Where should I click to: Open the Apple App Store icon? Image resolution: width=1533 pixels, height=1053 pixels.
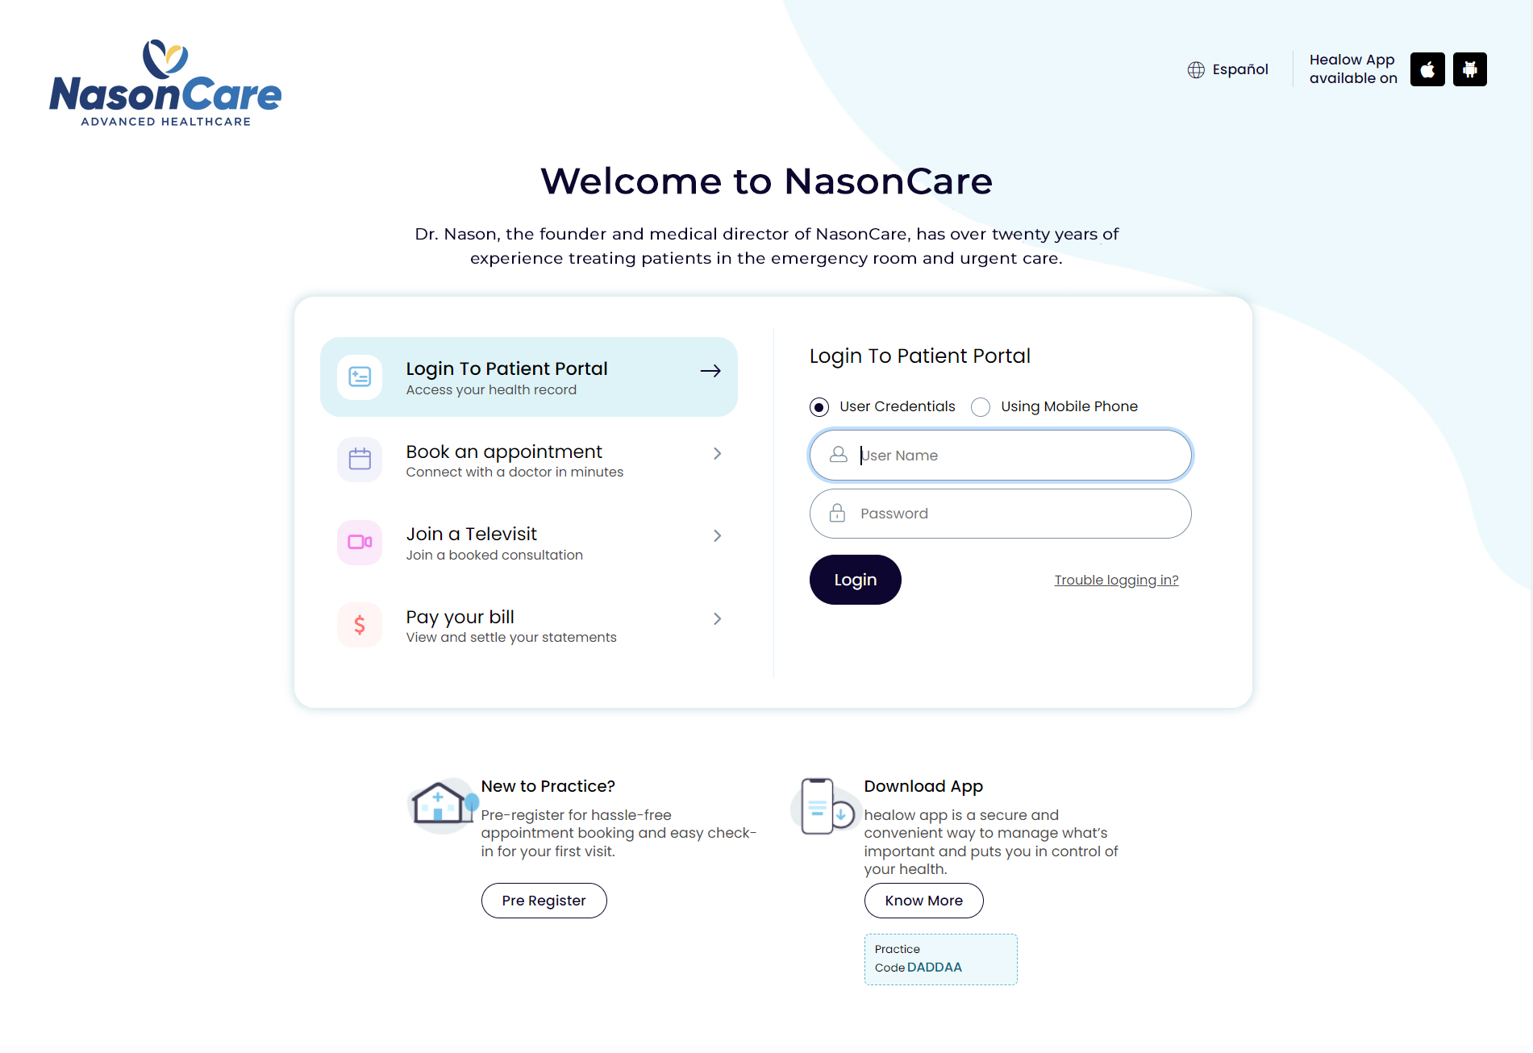pyautogui.click(x=1427, y=69)
